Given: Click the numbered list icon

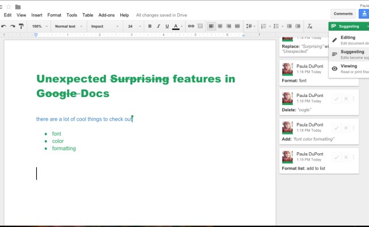Looking at the screenshot, I should click(263, 26).
